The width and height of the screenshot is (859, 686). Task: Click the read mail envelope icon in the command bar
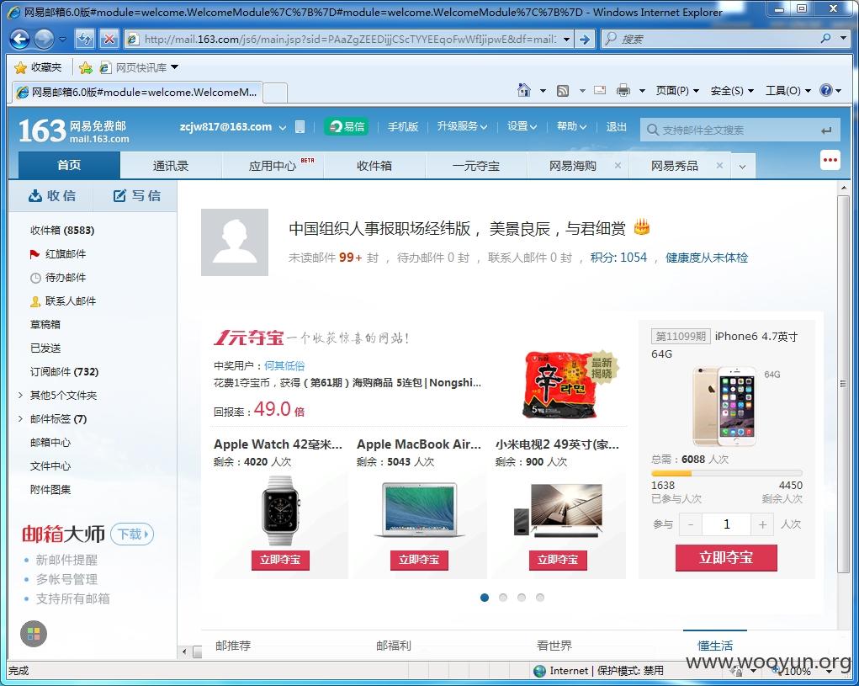600,90
